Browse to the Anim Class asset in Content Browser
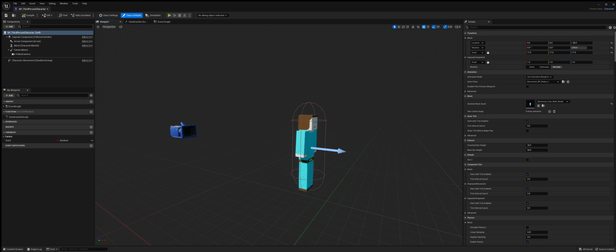 pos(563,82)
